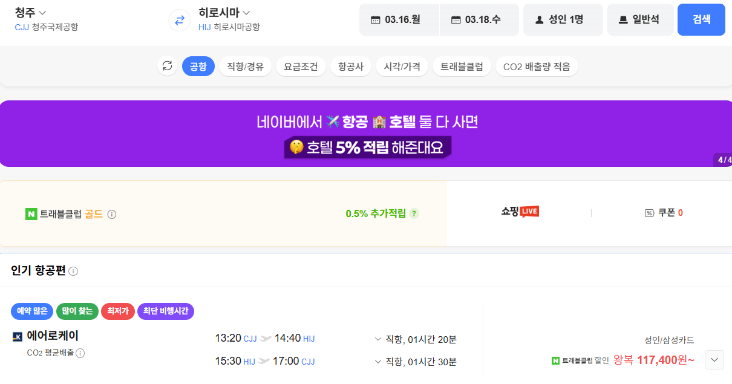The image size is (732, 384).
Task: Select the 공항 filter tab
Action: (x=198, y=66)
